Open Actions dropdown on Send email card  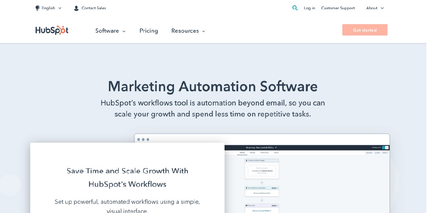point(275,206)
